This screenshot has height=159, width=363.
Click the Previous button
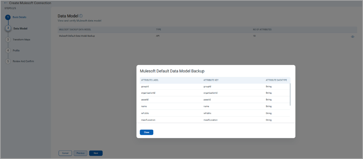(x=80, y=153)
